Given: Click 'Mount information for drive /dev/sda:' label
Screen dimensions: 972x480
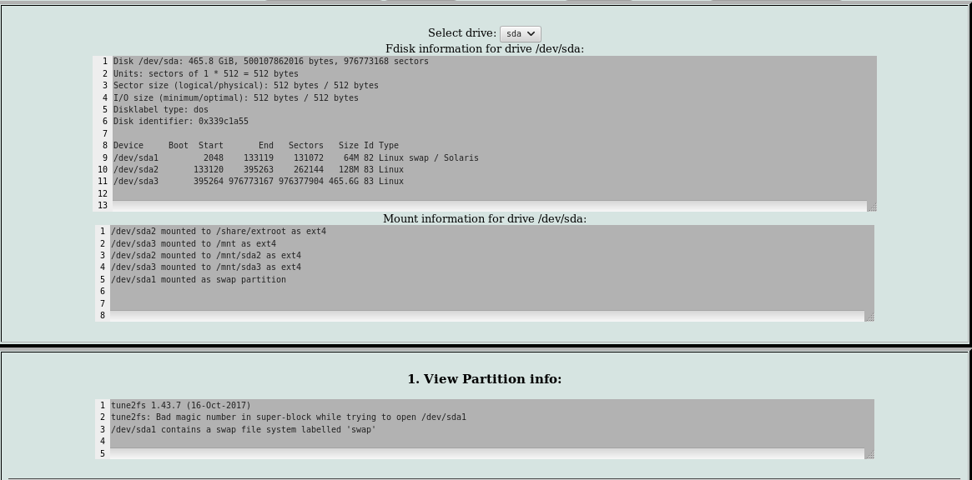Looking at the screenshot, I should click(x=485, y=218).
